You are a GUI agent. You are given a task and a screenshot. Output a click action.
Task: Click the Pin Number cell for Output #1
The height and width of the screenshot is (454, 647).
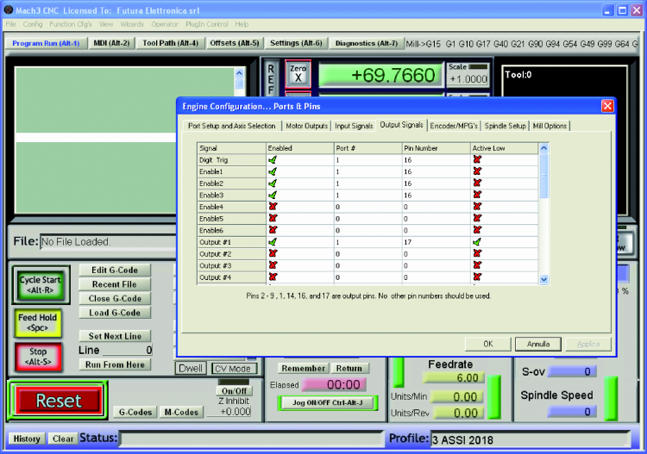(x=437, y=242)
